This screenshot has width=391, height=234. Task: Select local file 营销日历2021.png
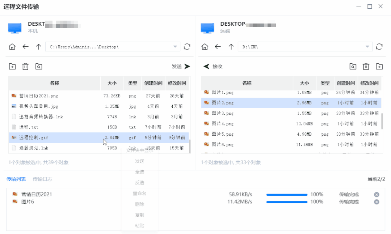pyautogui.click(x=98, y=96)
